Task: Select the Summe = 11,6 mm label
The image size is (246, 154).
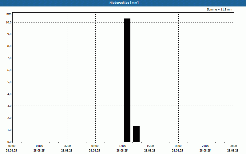Action: [220, 10]
